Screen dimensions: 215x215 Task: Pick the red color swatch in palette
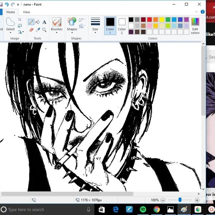(x=149, y=20)
